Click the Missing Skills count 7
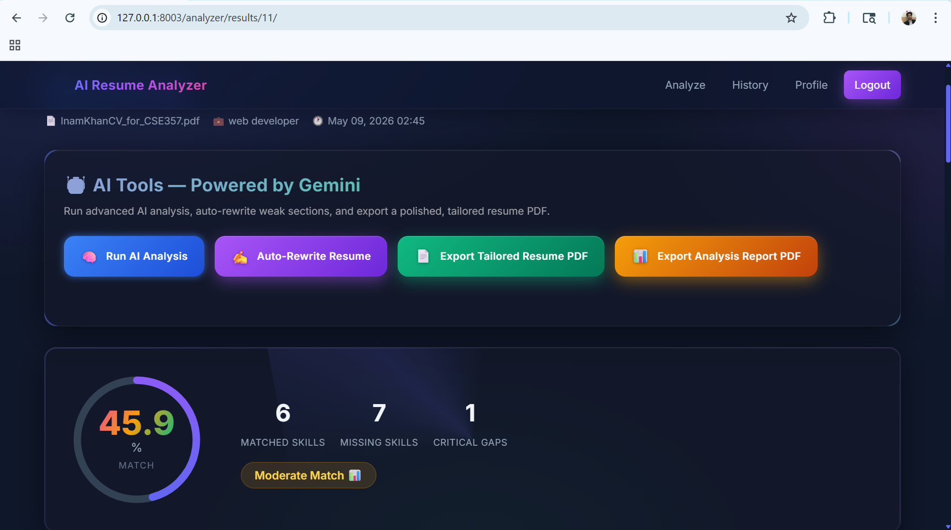 [379, 413]
